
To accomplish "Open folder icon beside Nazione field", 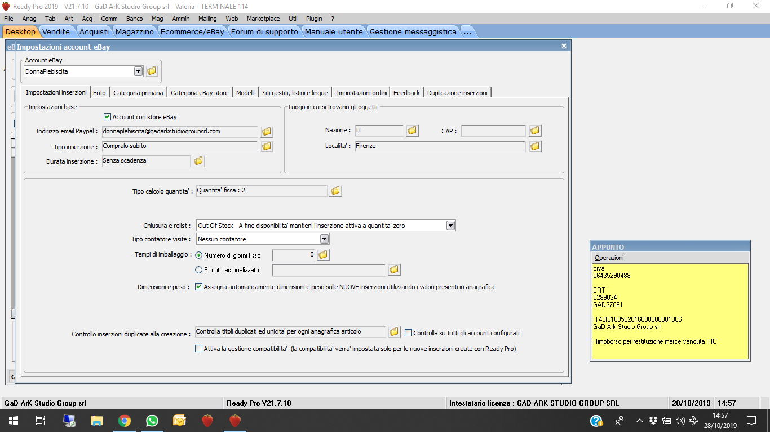I will pyautogui.click(x=412, y=130).
